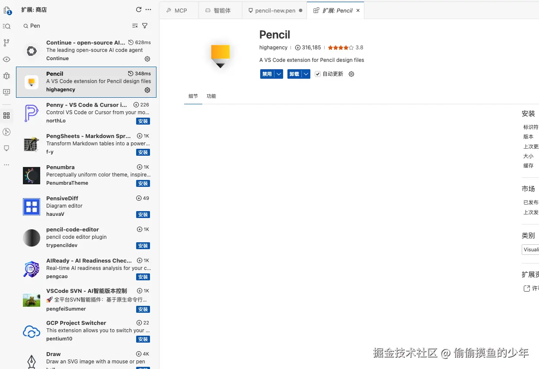Click the 'pencil code editor plugin' description
Image resolution: width=539 pixels, height=369 pixels.
click(x=77, y=237)
